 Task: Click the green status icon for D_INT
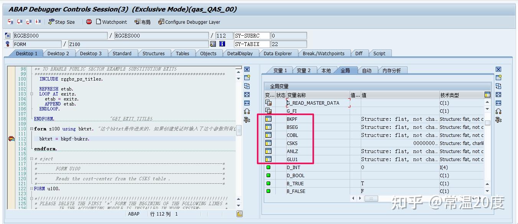tap(268, 167)
